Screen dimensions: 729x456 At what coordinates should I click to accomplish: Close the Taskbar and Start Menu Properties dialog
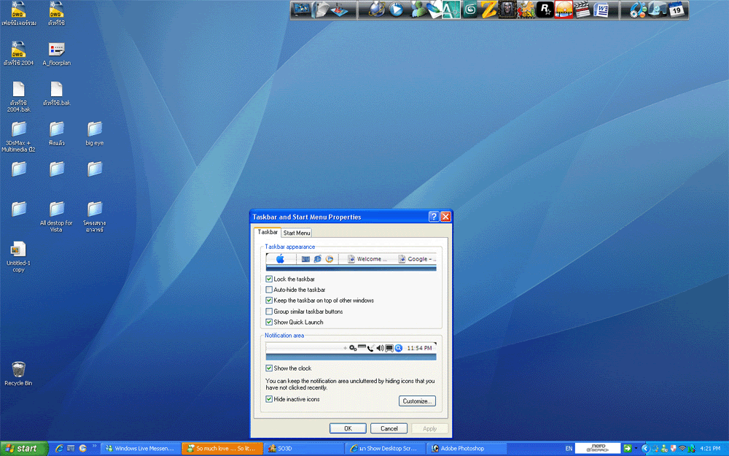(x=445, y=217)
